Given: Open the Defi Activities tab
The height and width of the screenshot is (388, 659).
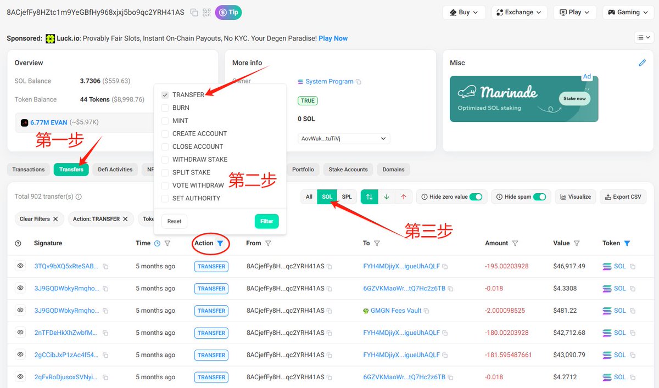Looking at the screenshot, I should 115,170.
